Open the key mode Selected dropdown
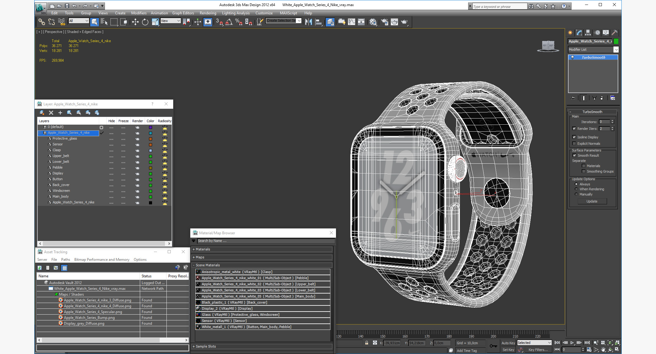This screenshot has height=354, width=656. point(534,343)
